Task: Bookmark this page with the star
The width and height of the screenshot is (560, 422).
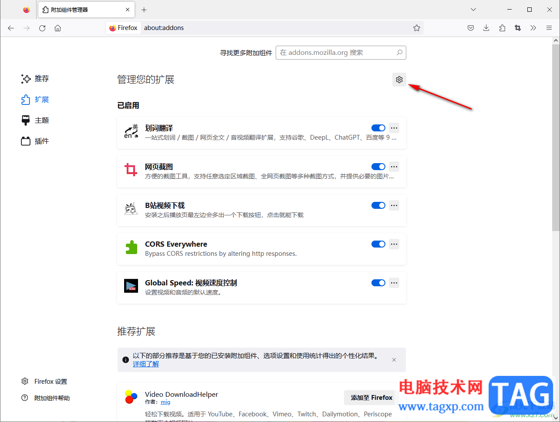Action: (417, 28)
